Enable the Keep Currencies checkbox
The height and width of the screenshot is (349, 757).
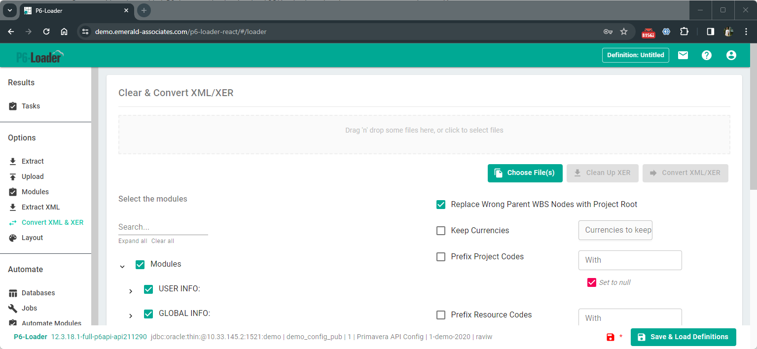pyautogui.click(x=441, y=231)
